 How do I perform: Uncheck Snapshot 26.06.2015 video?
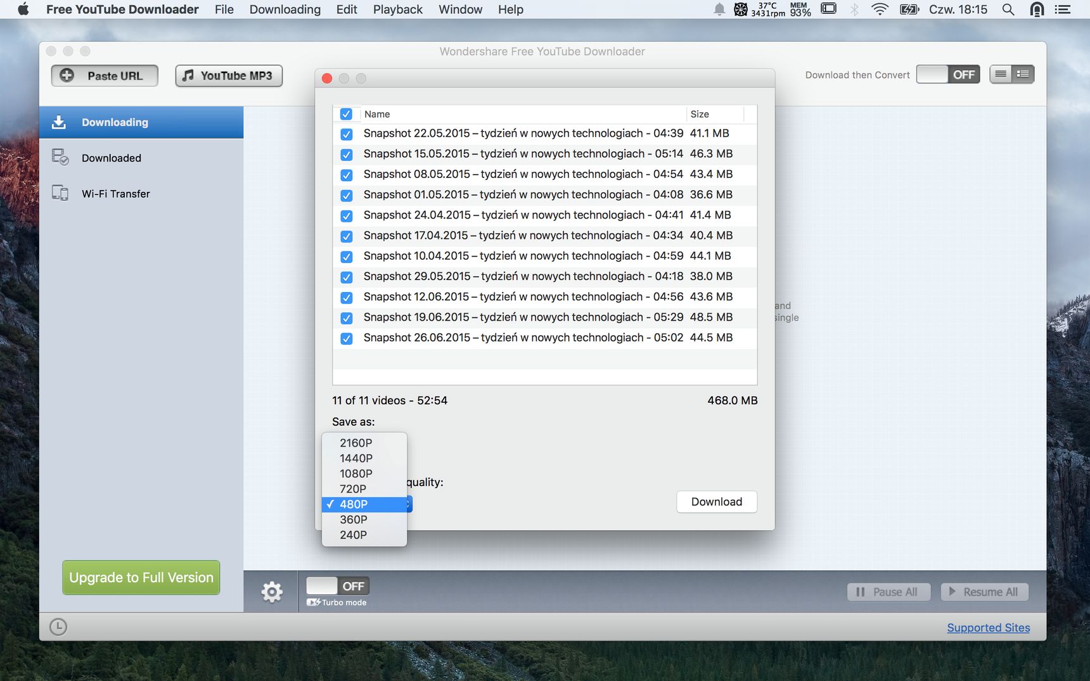tap(347, 338)
